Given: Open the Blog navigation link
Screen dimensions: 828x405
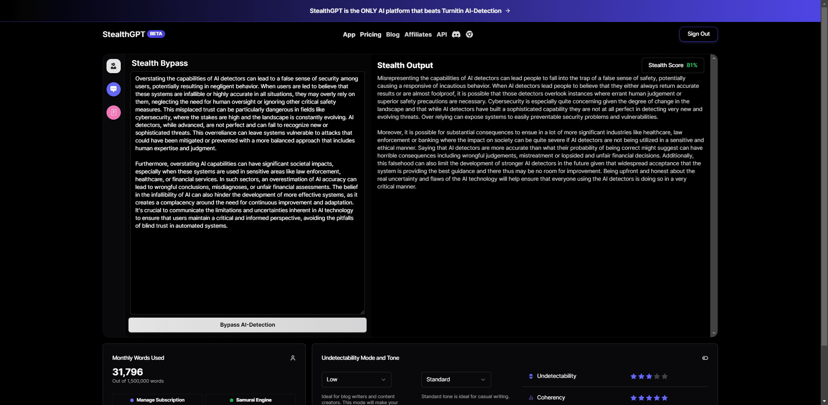Looking at the screenshot, I should pos(392,34).
